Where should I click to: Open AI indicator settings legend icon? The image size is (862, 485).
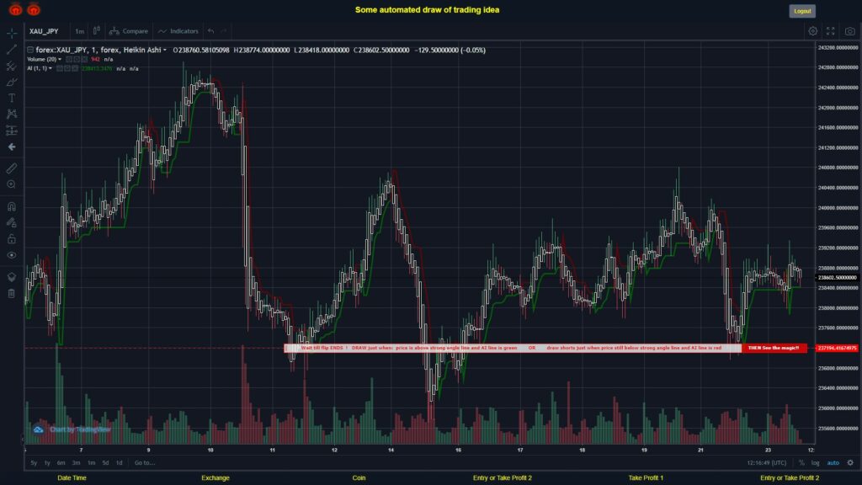pyautogui.click(x=67, y=69)
